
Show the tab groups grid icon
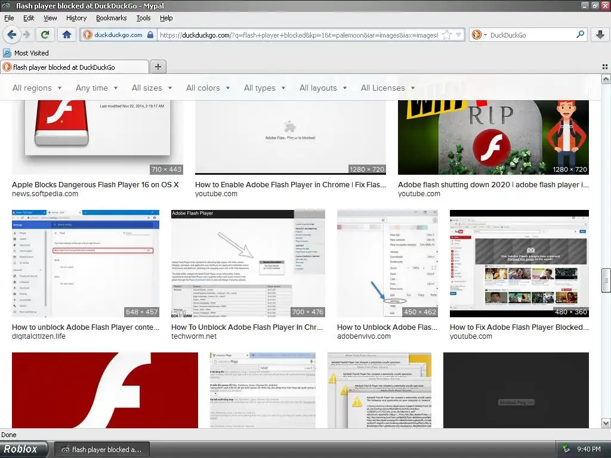[605, 67]
